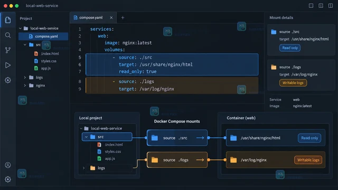Click the blue folder icon in source ./src mount details
The width and height of the screenshot is (338, 190).
click(274, 32)
